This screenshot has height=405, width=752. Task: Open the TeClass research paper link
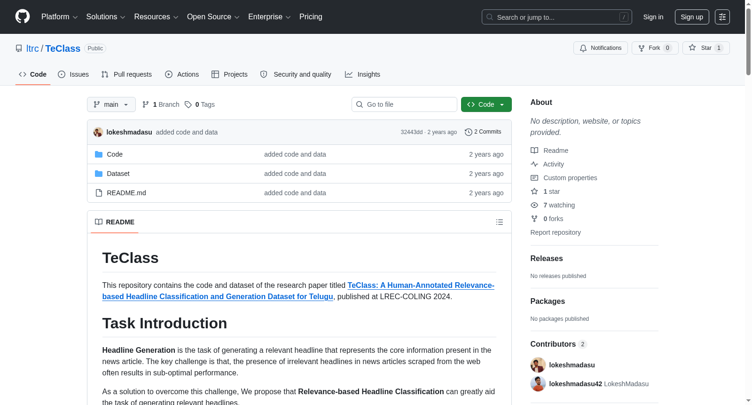pyautogui.click(x=298, y=291)
